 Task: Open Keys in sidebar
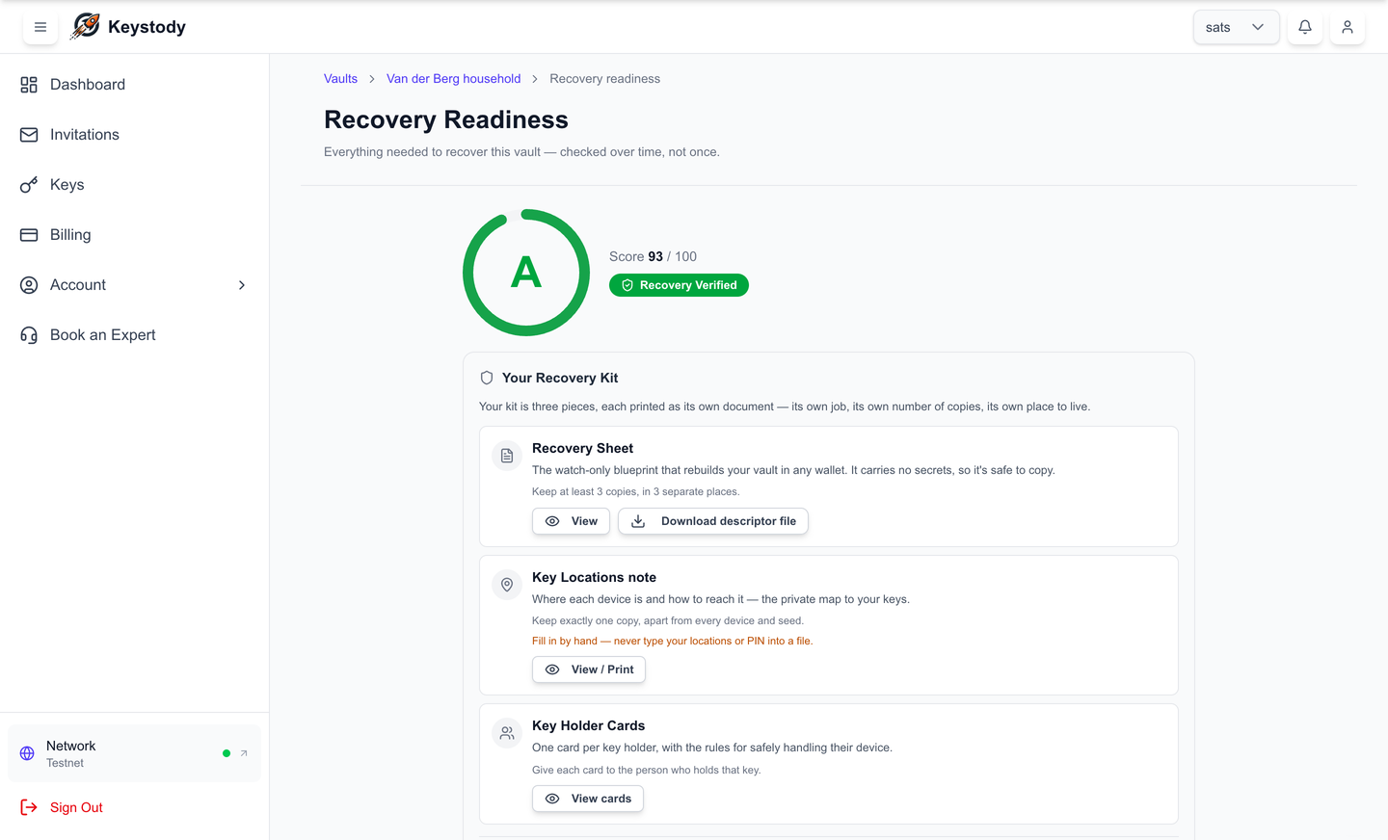click(x=135, y=185)
